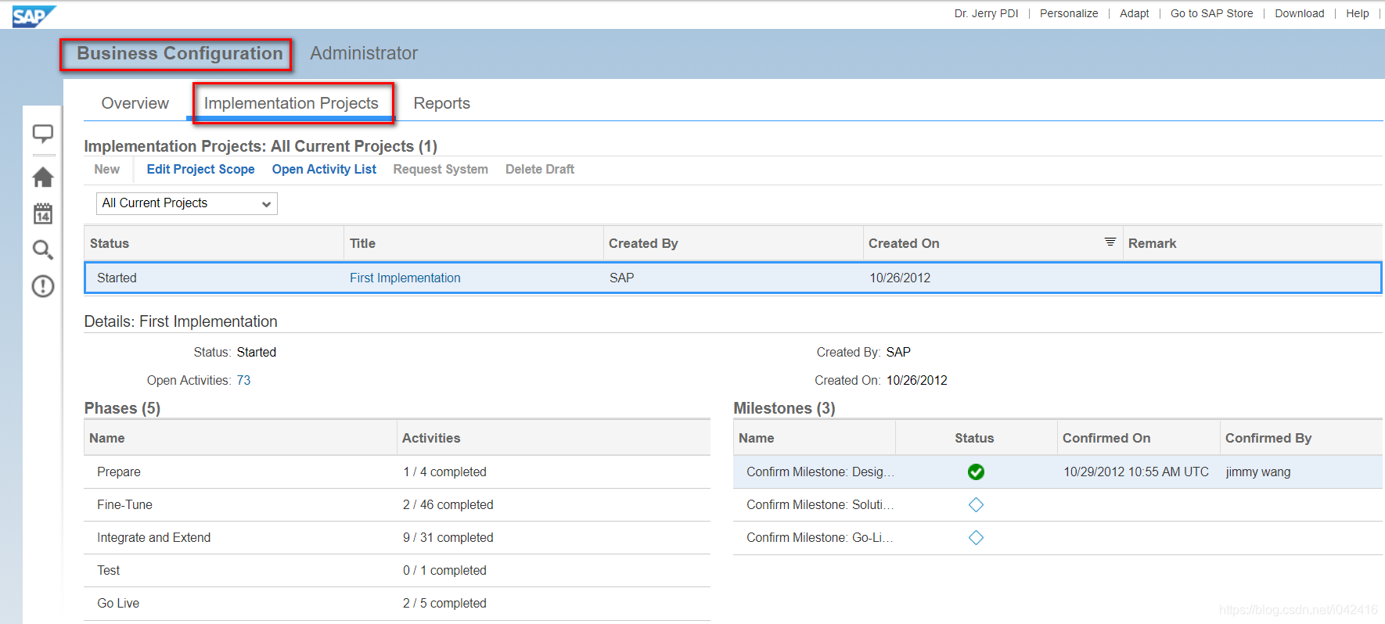Image resolution: width=1385 pixels, height=624 pixels.
Task: Click the New button
Action: coord(107,169)
